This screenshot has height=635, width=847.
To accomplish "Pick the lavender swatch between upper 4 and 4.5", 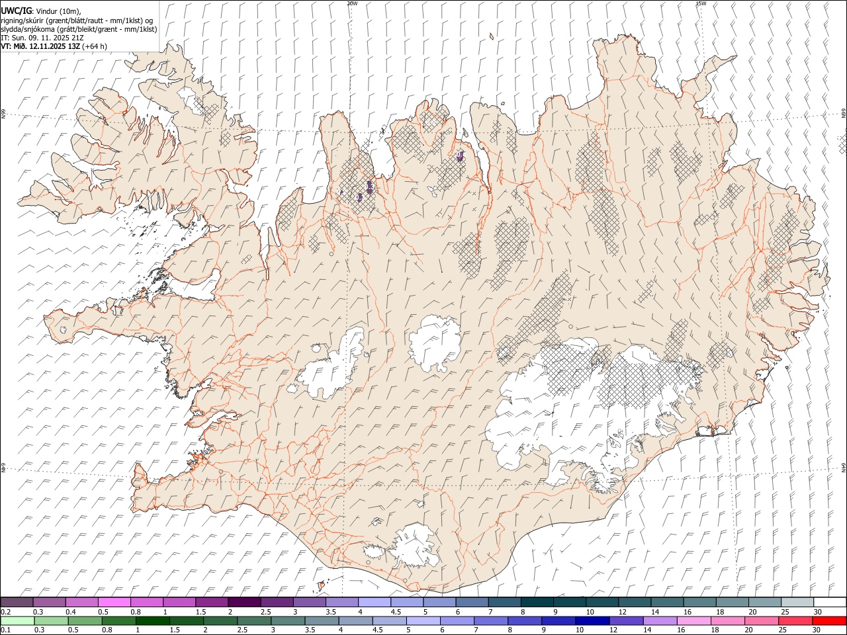I will [x=374, y=602].
